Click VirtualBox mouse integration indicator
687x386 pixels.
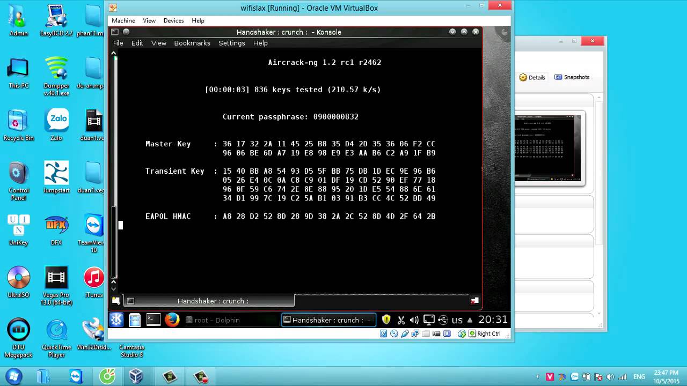tap(447, 333)
